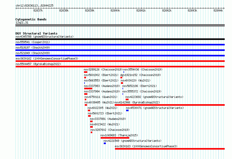Click the chr12:82636113..82644225 coordinates label
This screenshot has width=232, height=159.
34,6
